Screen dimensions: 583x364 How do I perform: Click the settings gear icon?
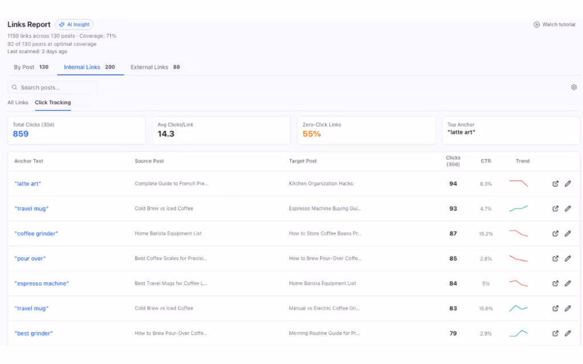pyautogui.click(x=574, y=88)
